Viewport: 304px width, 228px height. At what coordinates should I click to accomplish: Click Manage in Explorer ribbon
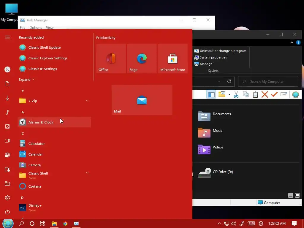pos(203,64)
